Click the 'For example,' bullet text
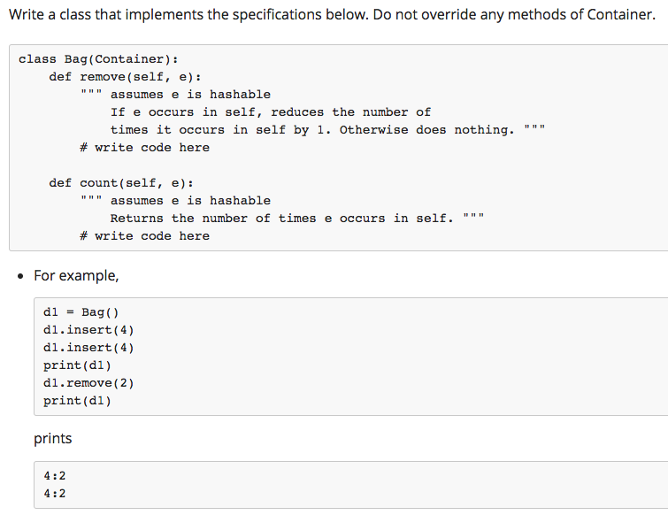This screenshot has height=515, width=668. tap(75, 276)
